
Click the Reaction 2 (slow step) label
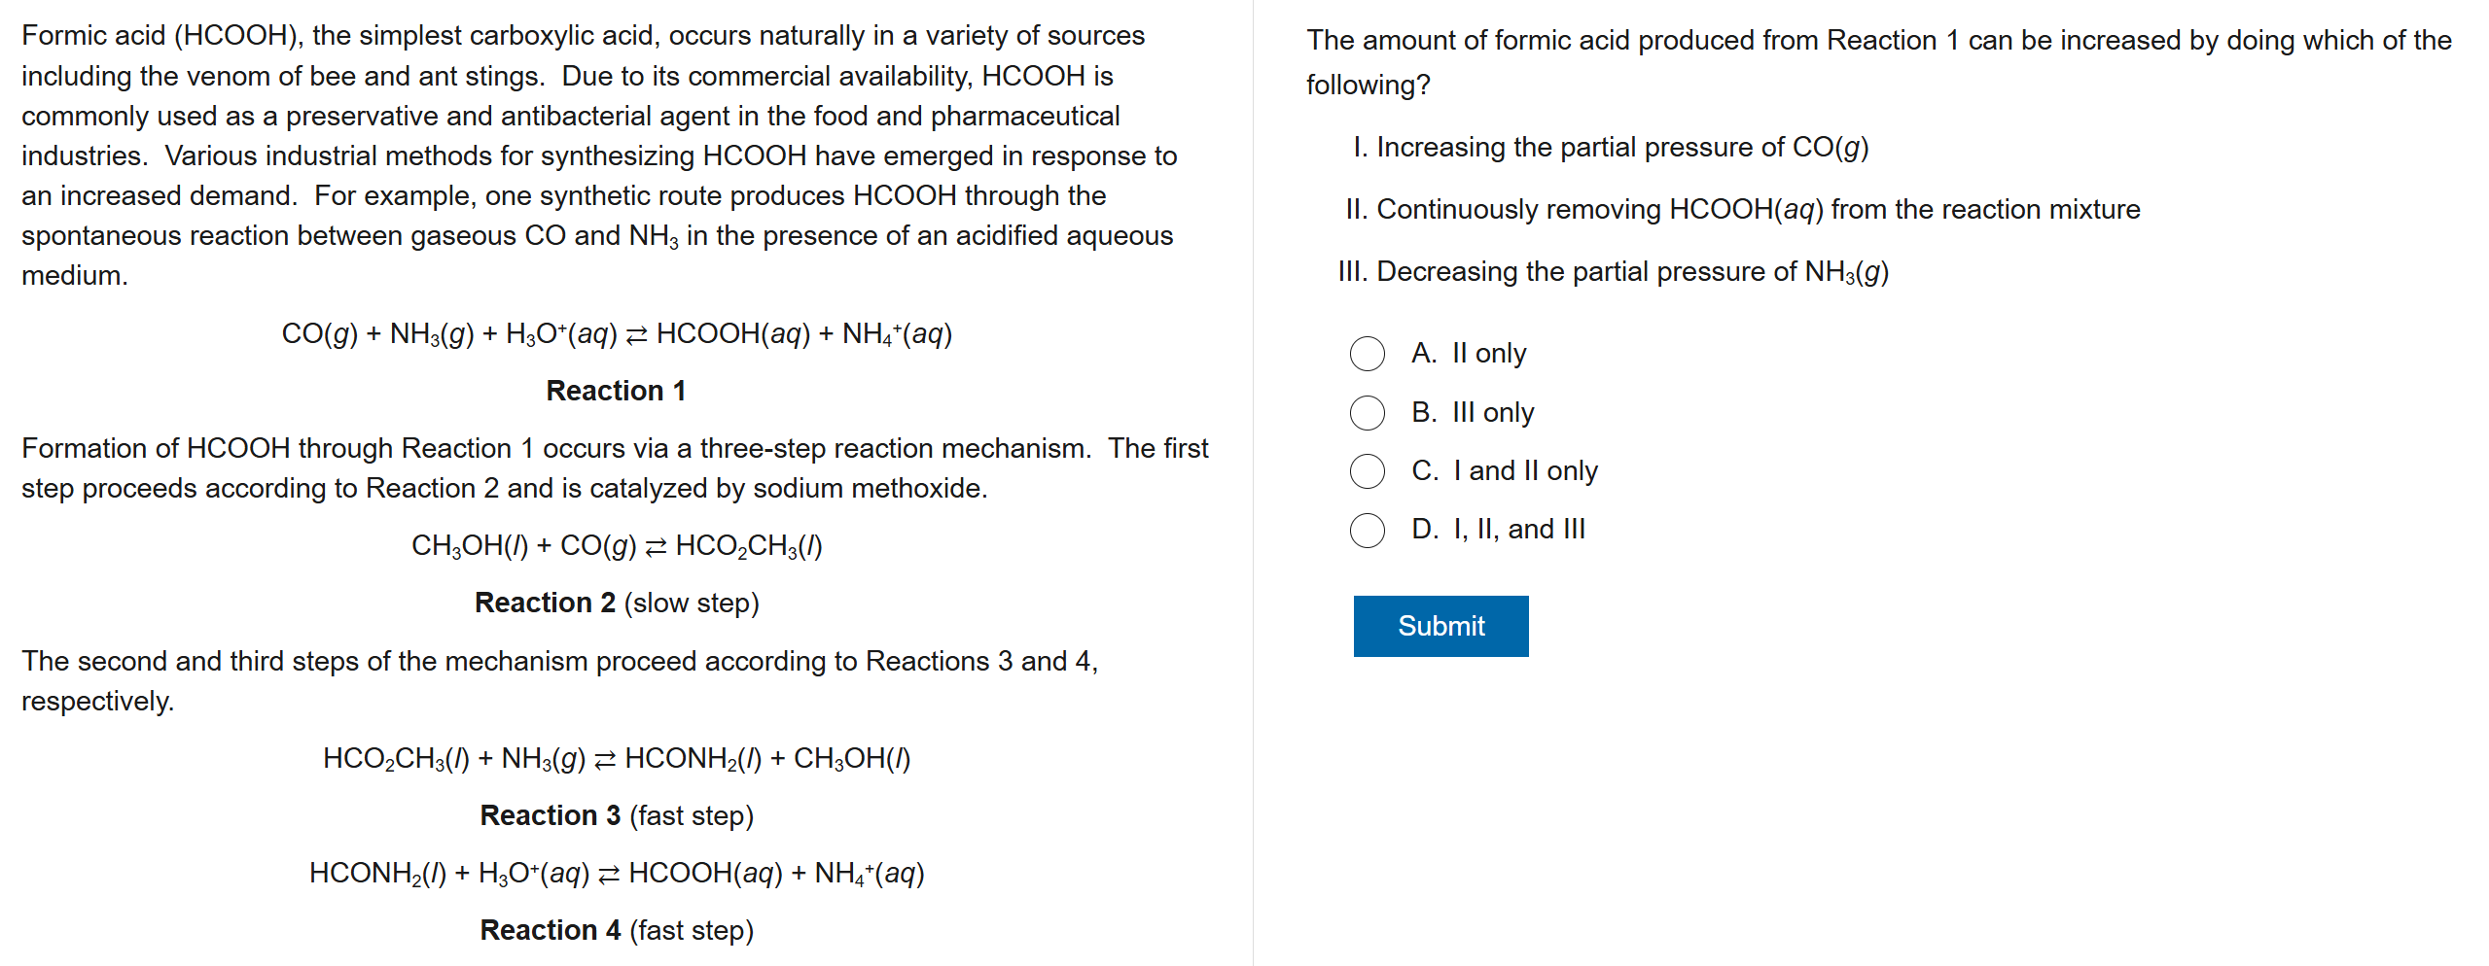click(616, 604)
